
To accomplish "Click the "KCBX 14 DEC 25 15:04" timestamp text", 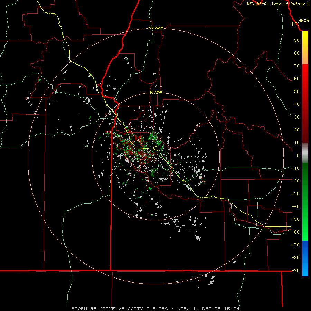I will 208,309.
